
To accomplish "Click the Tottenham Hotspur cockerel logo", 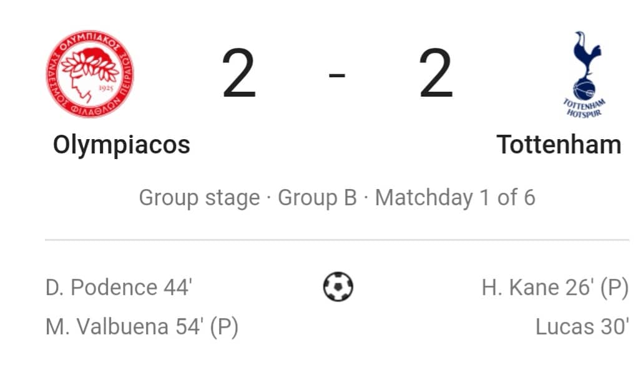I will 584,75.
